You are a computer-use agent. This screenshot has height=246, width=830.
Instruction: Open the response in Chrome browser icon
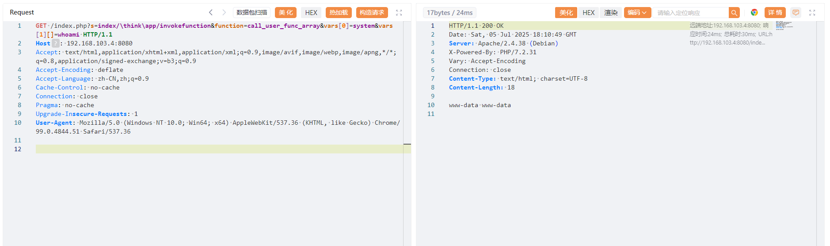pos(754,12)
